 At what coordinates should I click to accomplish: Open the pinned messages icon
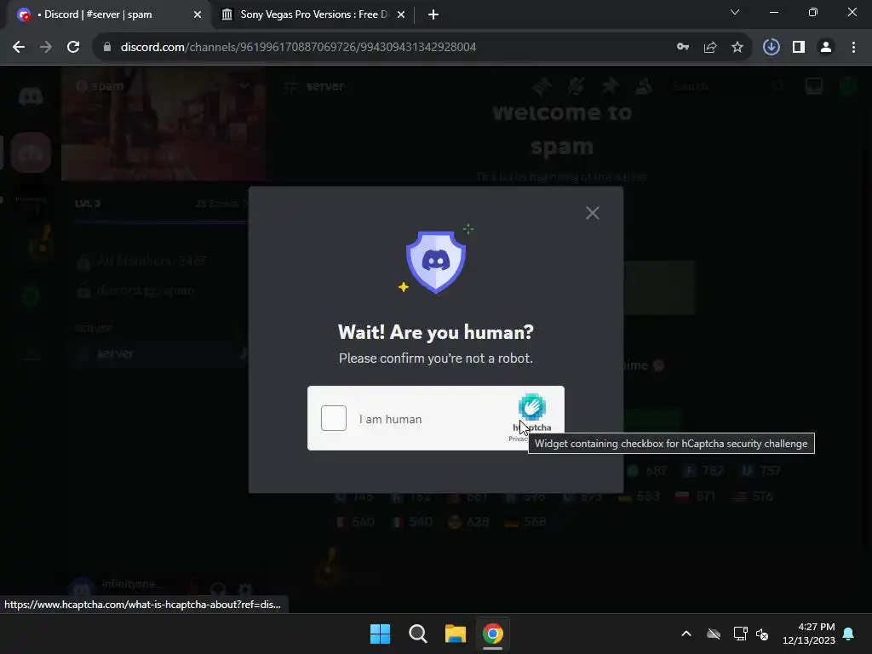pos(610,86)
